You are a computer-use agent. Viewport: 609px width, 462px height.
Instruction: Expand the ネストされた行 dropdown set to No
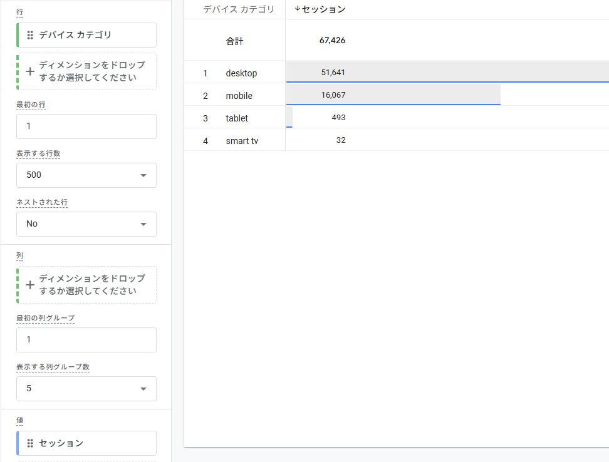(86, 224)
